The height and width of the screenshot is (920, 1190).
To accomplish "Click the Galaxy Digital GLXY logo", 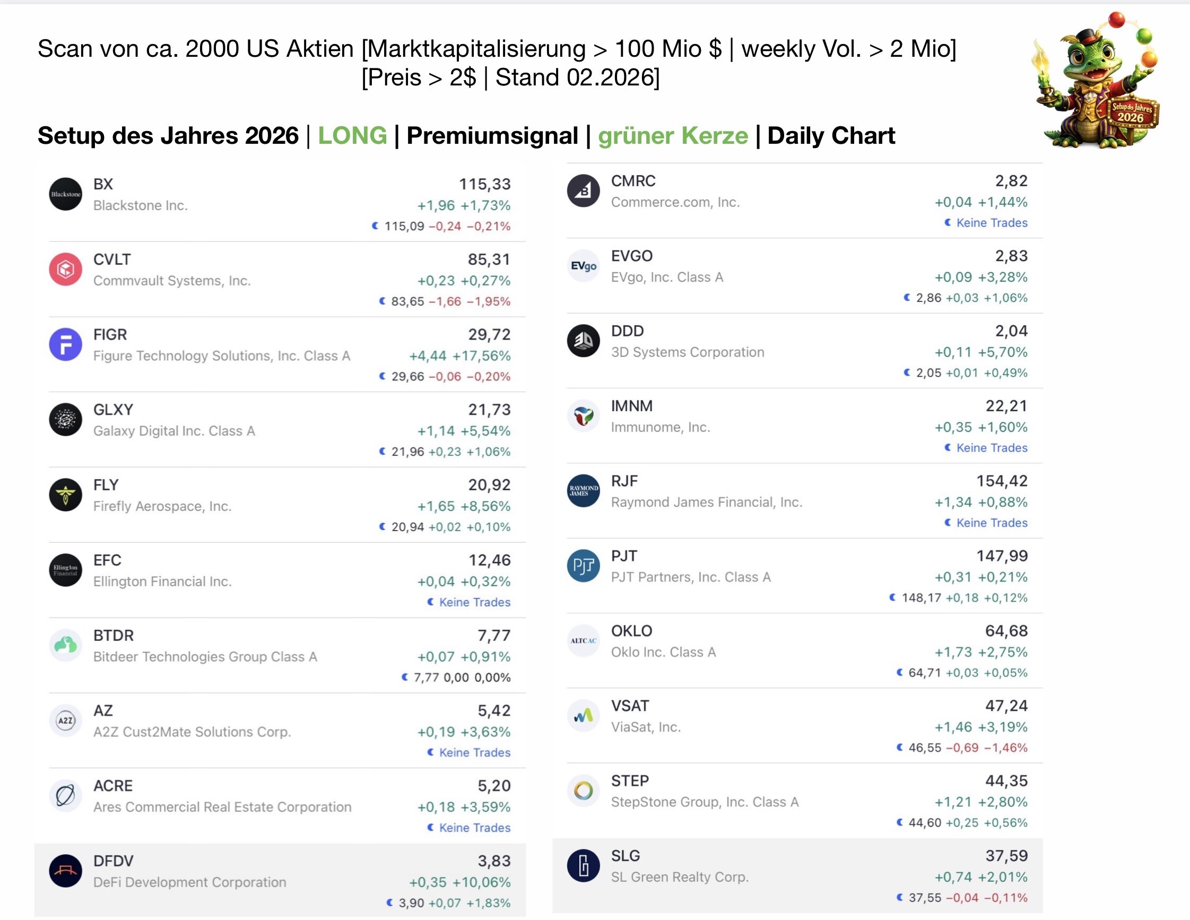I will coord(65,420).
